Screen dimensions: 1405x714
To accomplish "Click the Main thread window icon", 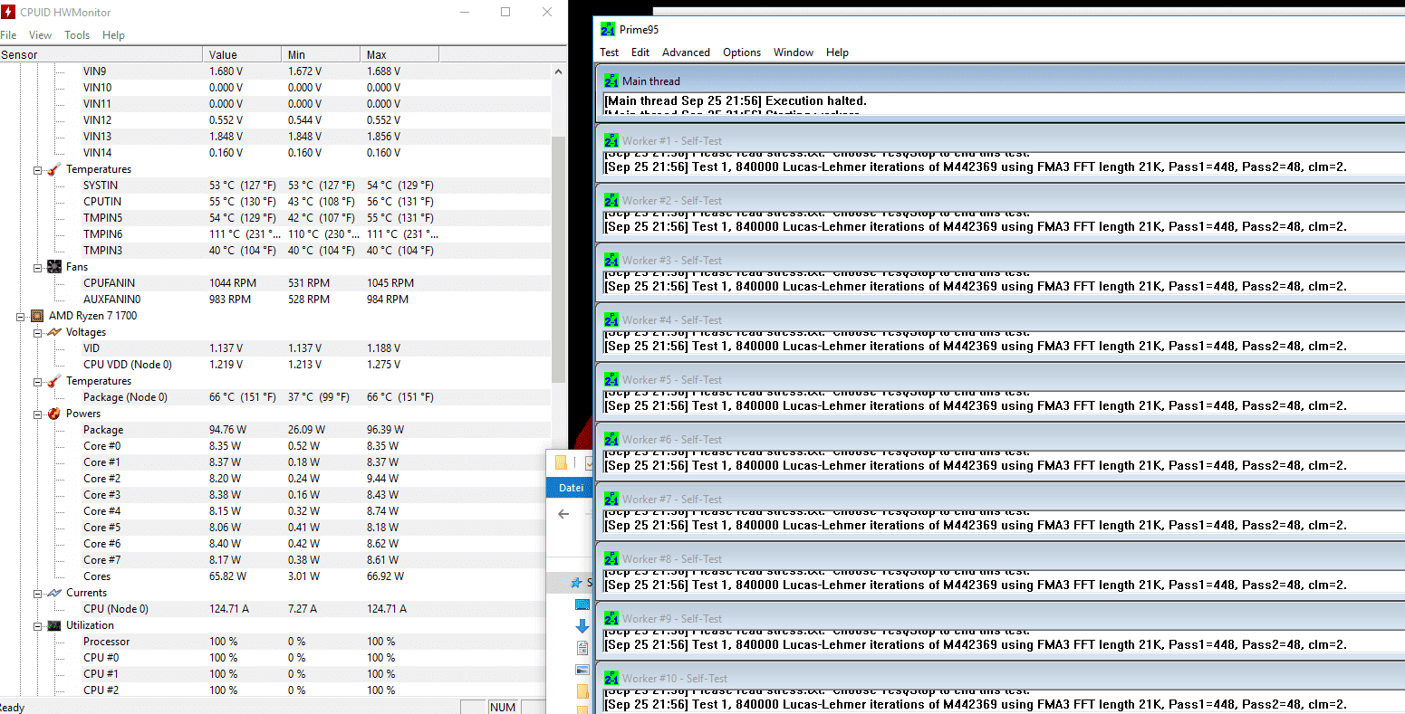I will [611, 81].
